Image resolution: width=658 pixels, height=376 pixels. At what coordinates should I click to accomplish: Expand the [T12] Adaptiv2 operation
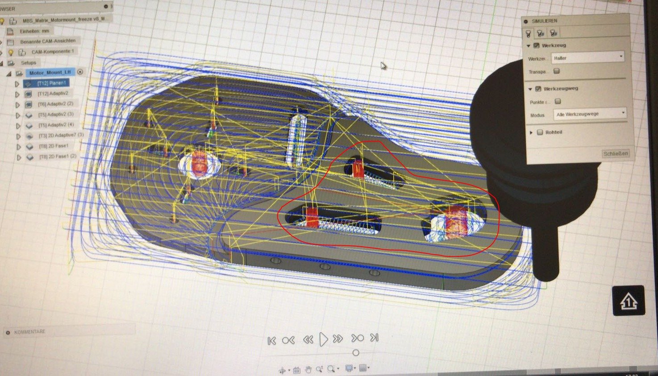[17, 95]
